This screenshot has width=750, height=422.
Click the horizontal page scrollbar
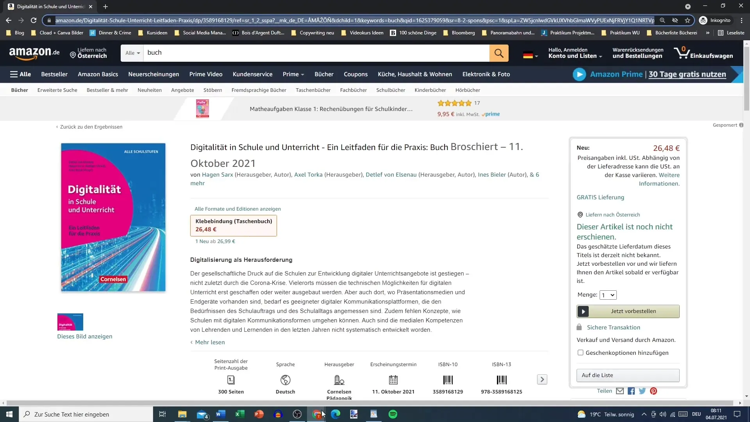[370, 403]
